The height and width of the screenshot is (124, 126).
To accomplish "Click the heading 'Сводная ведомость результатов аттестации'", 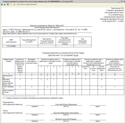I will point(63,53).
